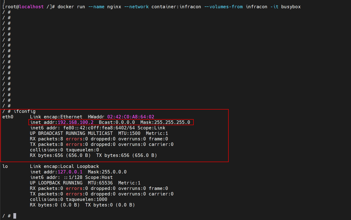351x220 pixels.
Task: Click the eth0 inet address 192.168.100.2
Action: click(x=75, y=122)
